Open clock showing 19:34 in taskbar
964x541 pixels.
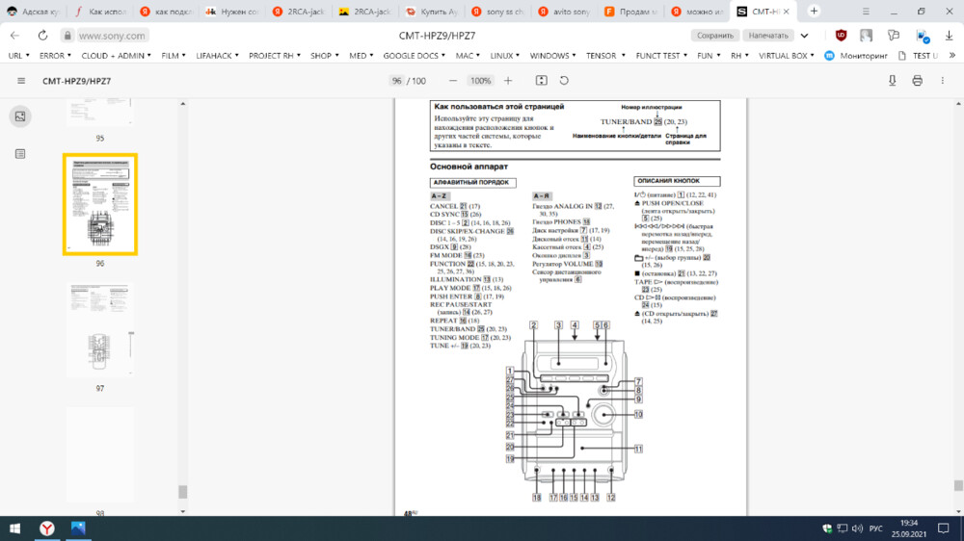(909, 528)
